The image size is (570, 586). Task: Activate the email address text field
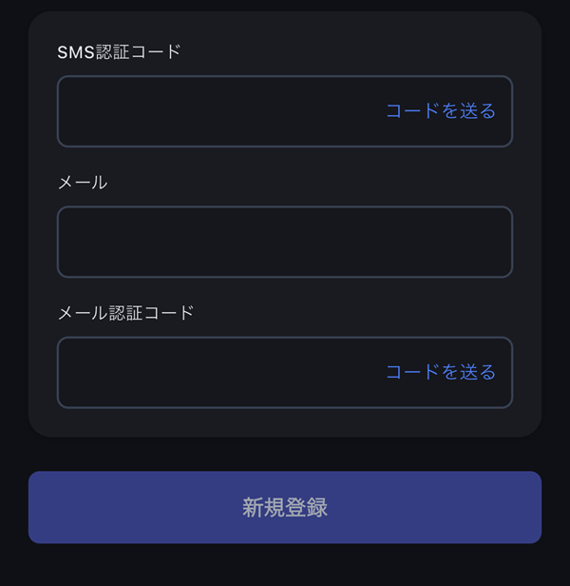285,242
